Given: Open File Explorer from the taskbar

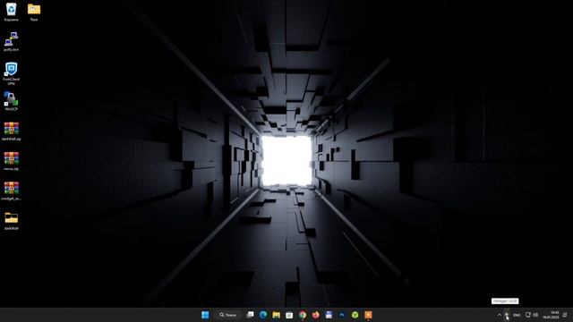Looking at the screenshot, I should pyautogui.click(x=277, y=315).
